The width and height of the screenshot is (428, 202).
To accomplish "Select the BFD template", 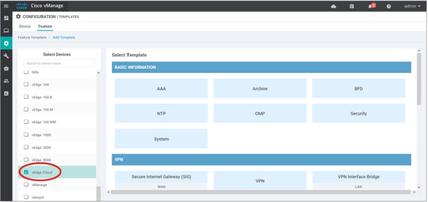I will (x=359, y=88).
